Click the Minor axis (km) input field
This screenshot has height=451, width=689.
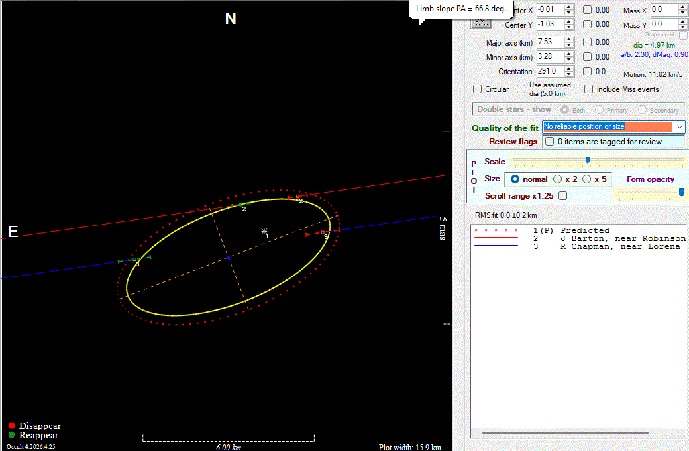pos(551,57)
